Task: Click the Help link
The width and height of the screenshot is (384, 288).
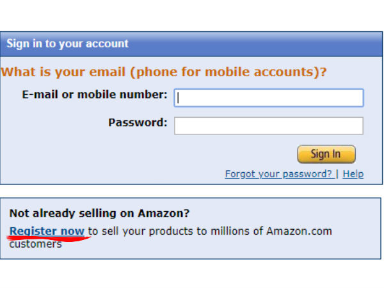Action: coord(353,174)
